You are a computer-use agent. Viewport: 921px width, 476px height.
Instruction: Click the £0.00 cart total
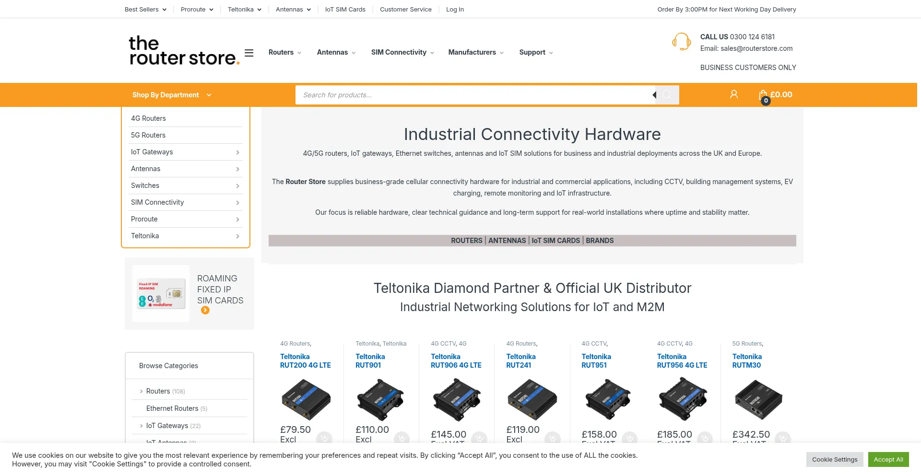tap(781, 94)
